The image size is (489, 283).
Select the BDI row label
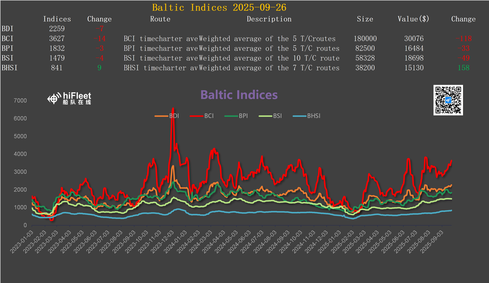tap(7, 29)
